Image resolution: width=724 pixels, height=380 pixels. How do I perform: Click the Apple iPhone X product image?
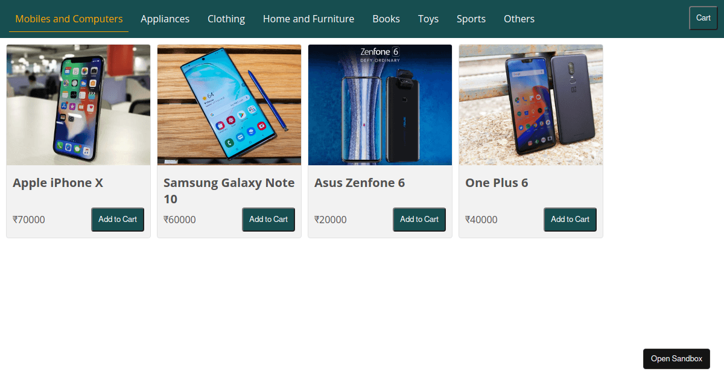[78, 105]
